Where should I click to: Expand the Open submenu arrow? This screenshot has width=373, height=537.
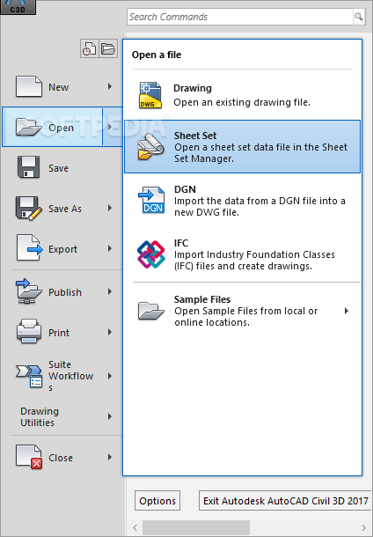[x=110, y=127]
